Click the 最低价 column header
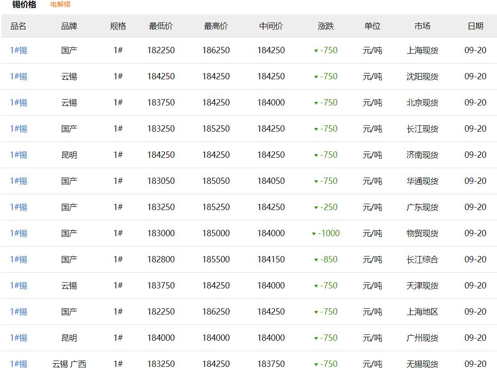Screen dimensions: 497x375 [x=161, y=26]
